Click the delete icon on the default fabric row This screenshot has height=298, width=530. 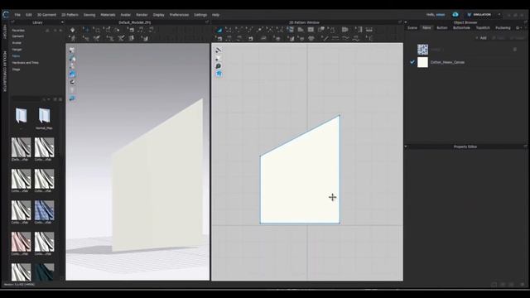click(515, 50)
